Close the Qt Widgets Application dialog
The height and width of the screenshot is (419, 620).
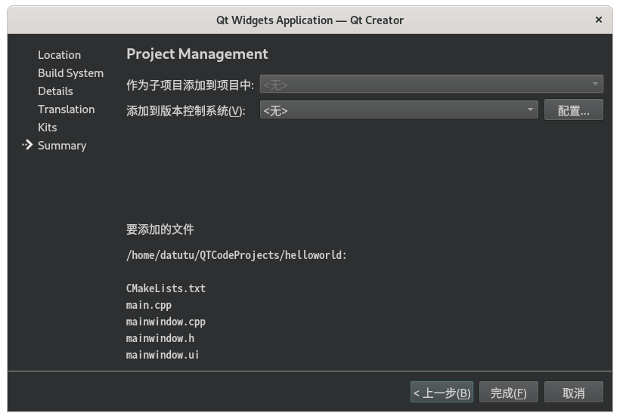pos(599,20)
